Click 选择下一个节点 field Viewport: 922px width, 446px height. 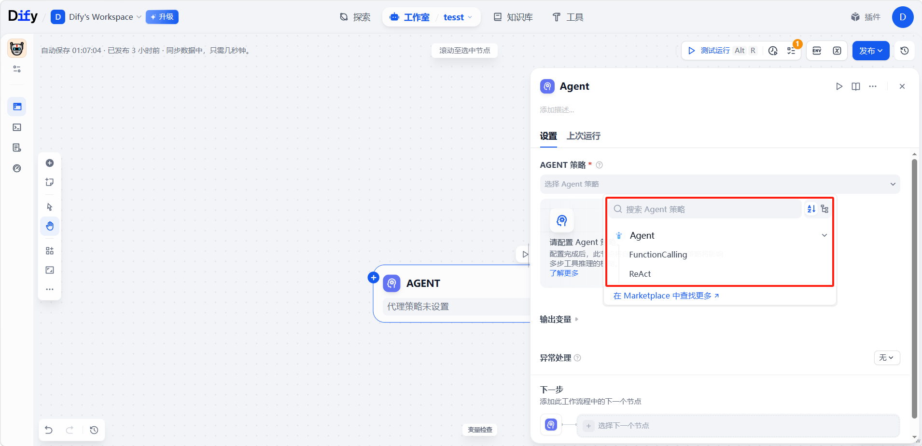[x=738, y=425]
